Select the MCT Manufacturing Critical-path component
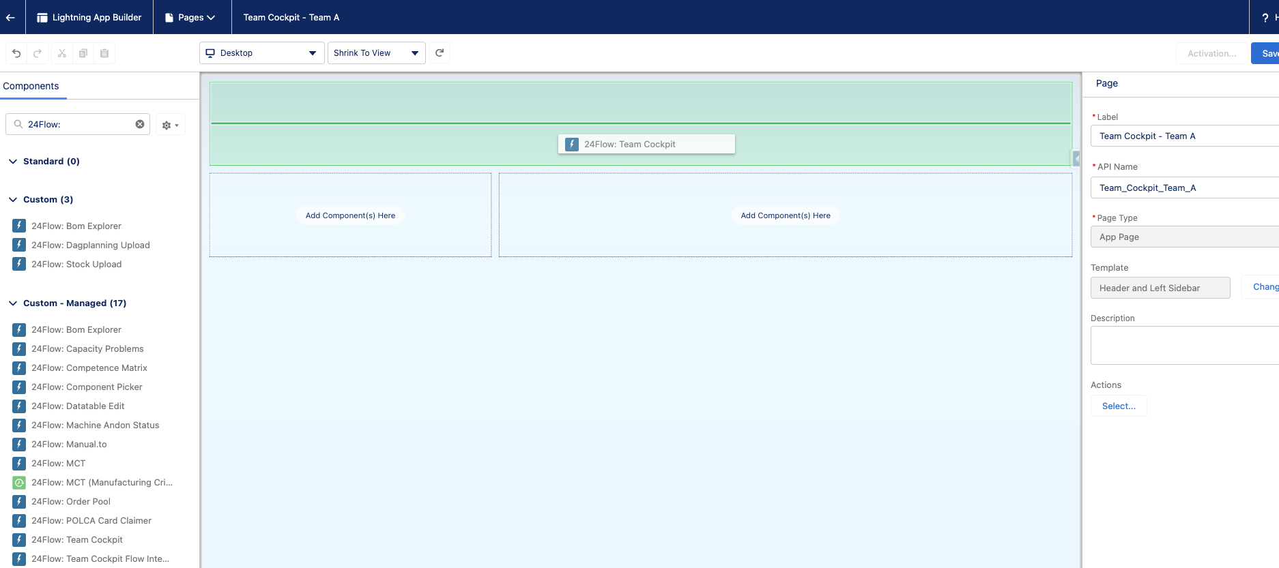The height and width of the screenshot is (568, 1279). pos(102,482)
